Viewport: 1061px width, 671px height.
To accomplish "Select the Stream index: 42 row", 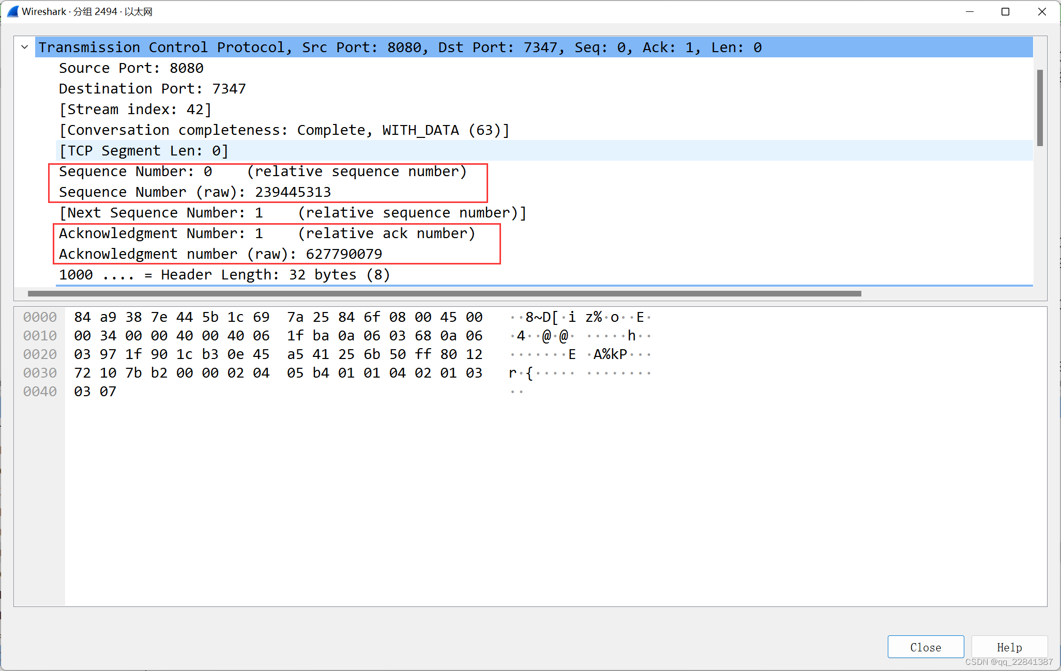I will (x=544, y=109).
